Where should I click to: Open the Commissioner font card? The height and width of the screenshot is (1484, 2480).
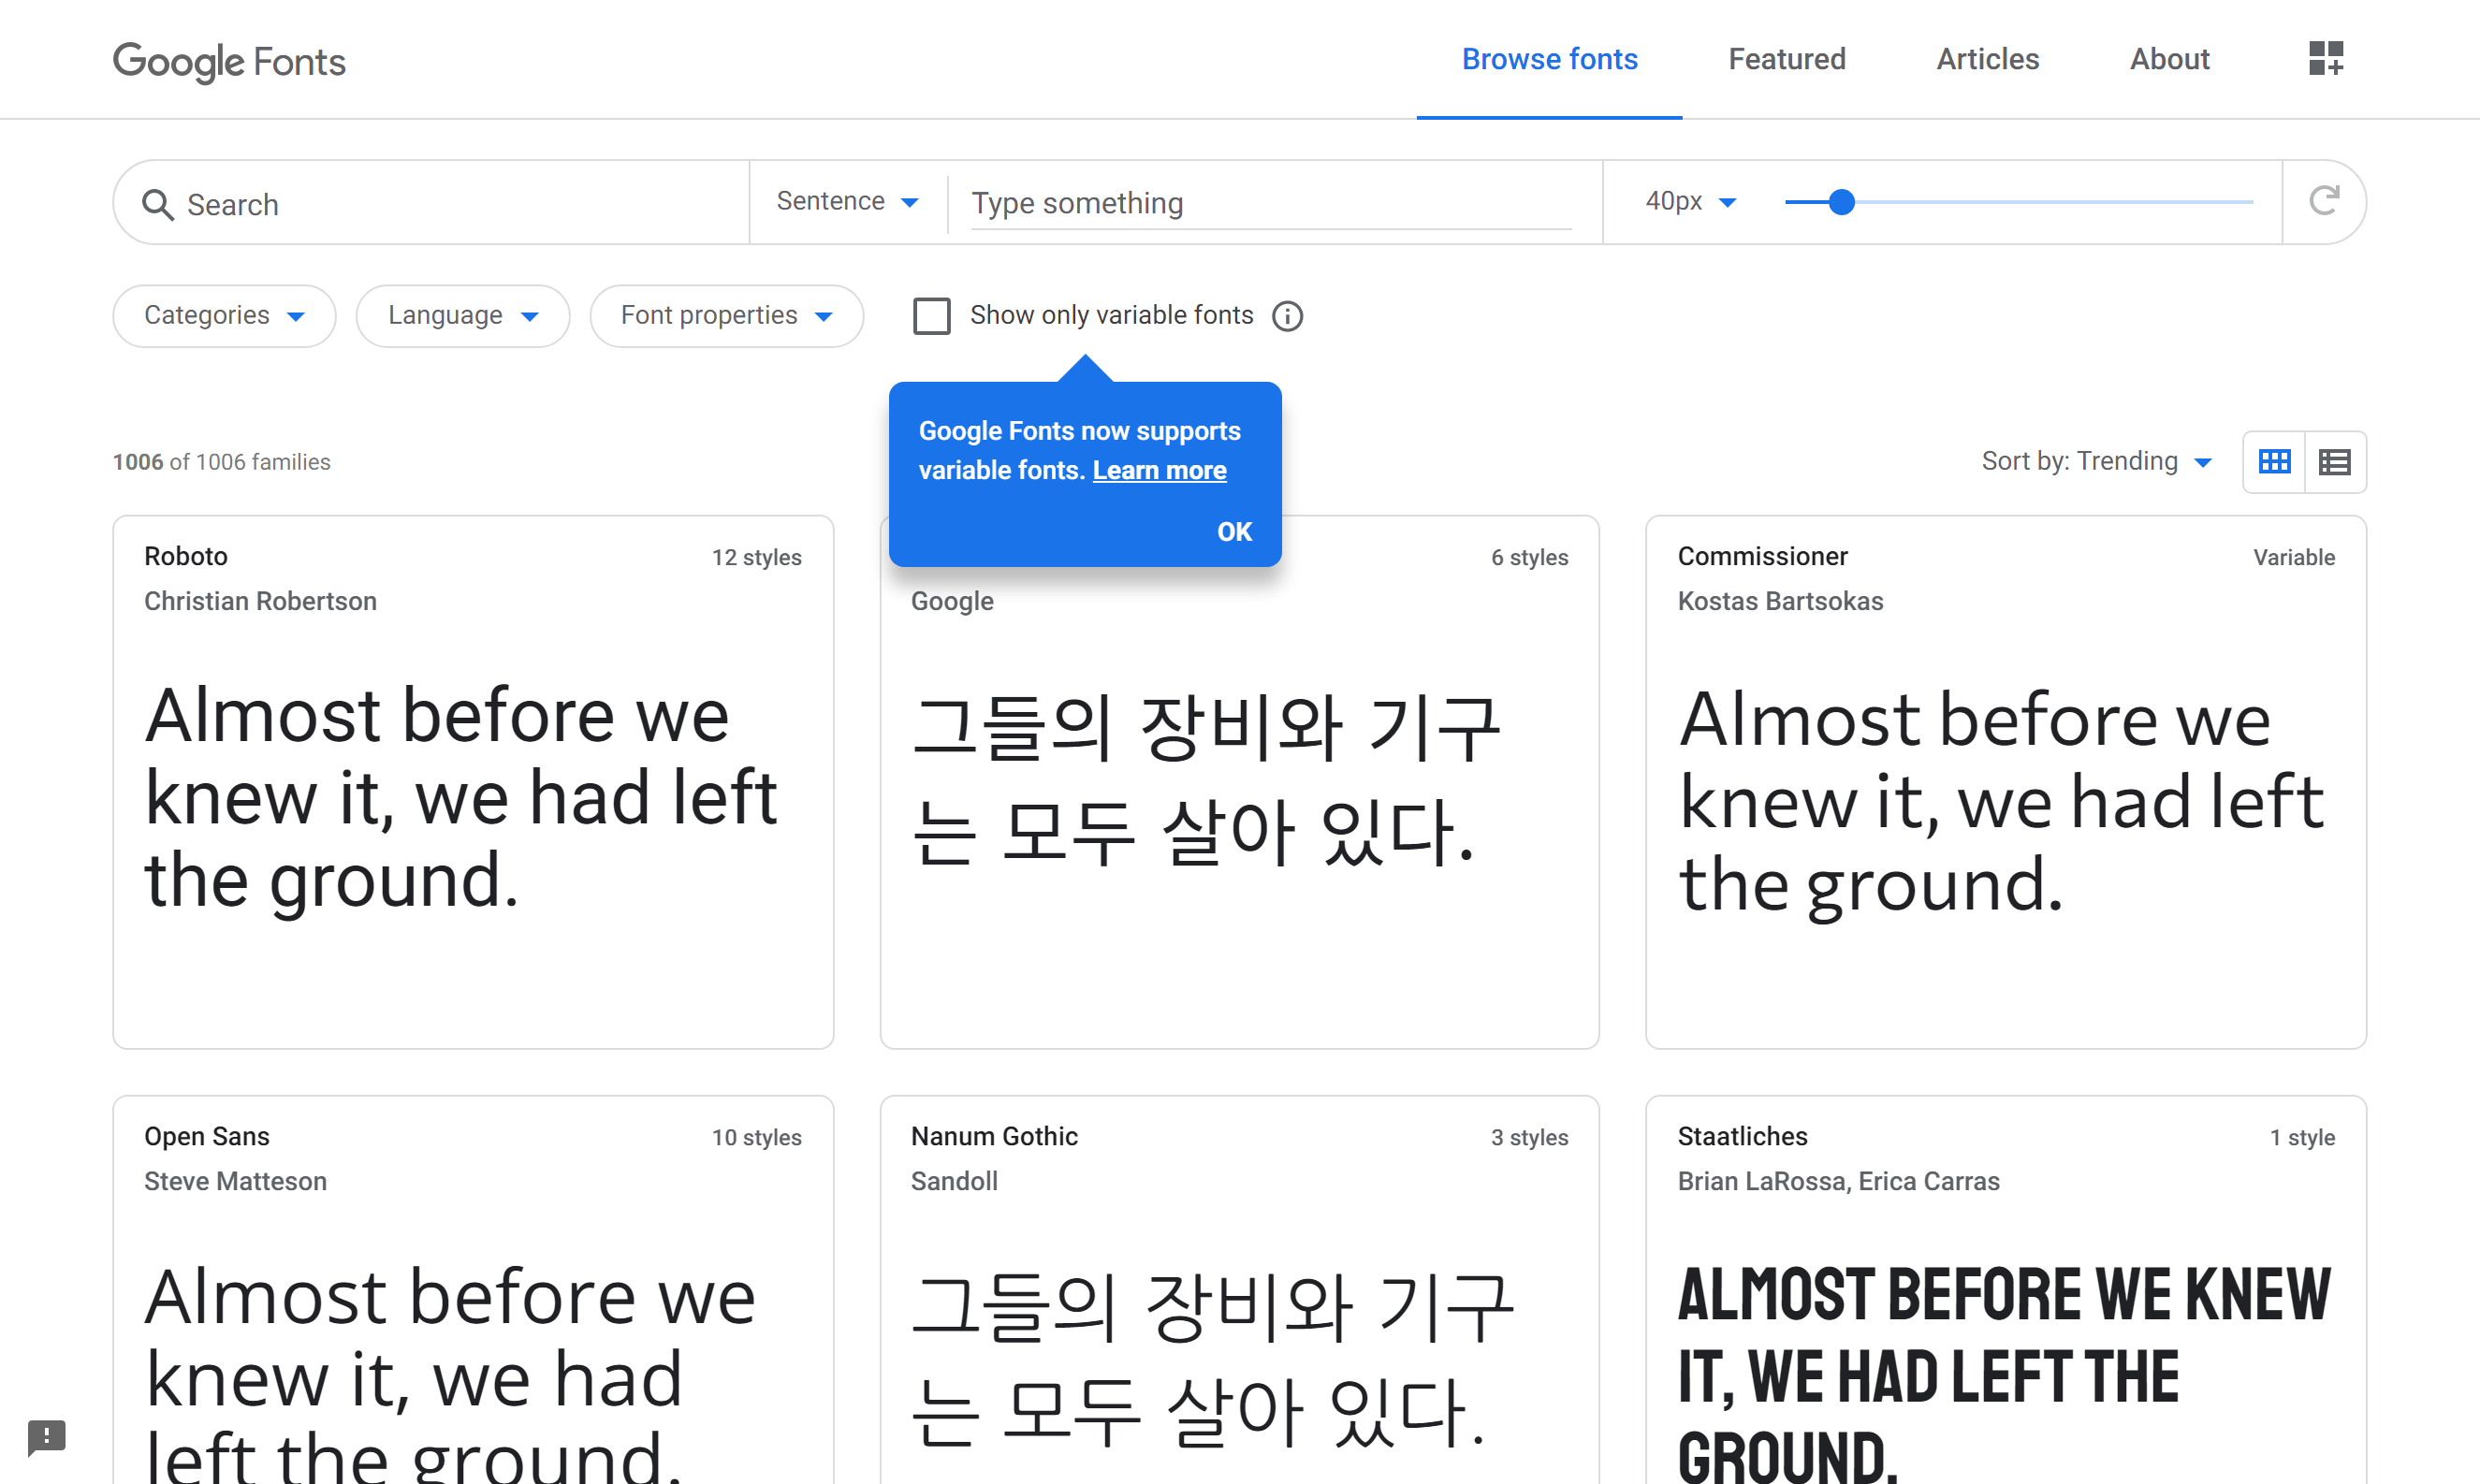(2006, 782)
